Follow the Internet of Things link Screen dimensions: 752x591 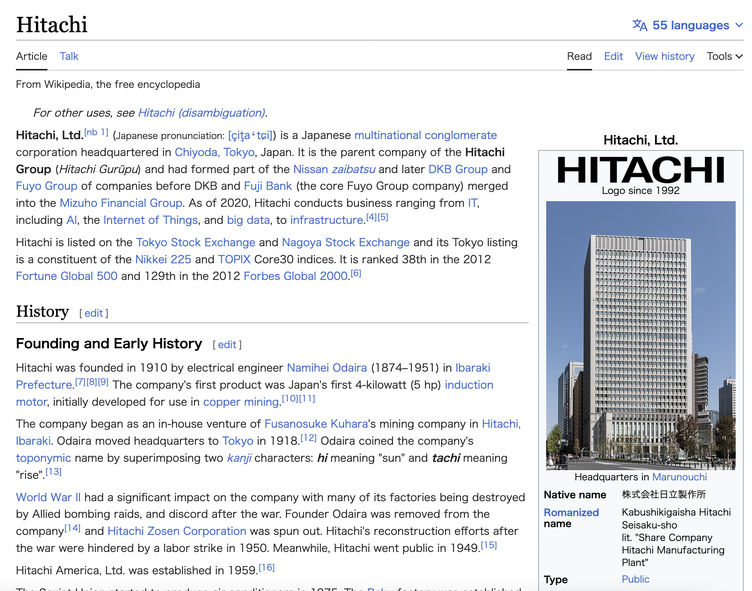(x=150, y=220)
